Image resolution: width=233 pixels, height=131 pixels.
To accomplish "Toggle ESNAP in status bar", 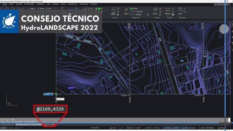I will (176, 128).
